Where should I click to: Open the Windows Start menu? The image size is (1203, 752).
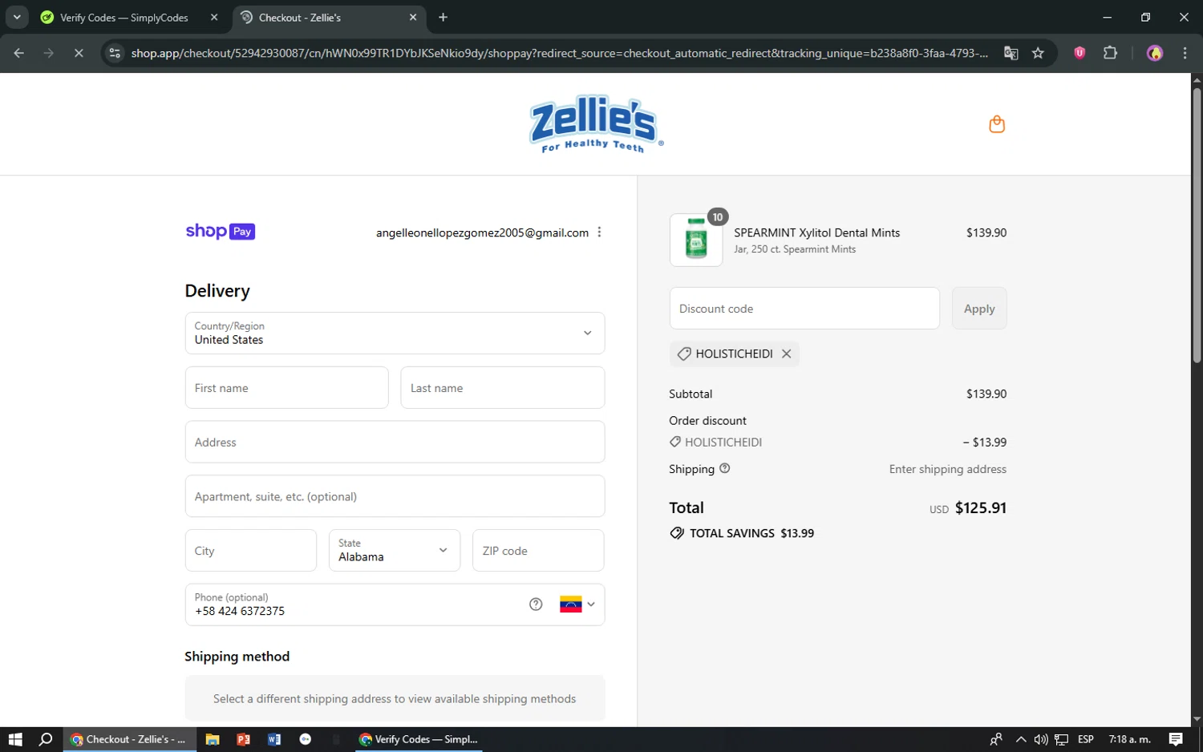coord(15,739)
